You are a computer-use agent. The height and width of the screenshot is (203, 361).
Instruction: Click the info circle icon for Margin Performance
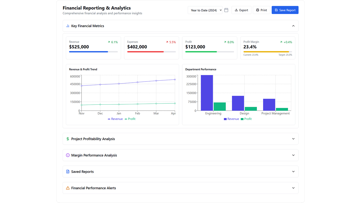68,155
